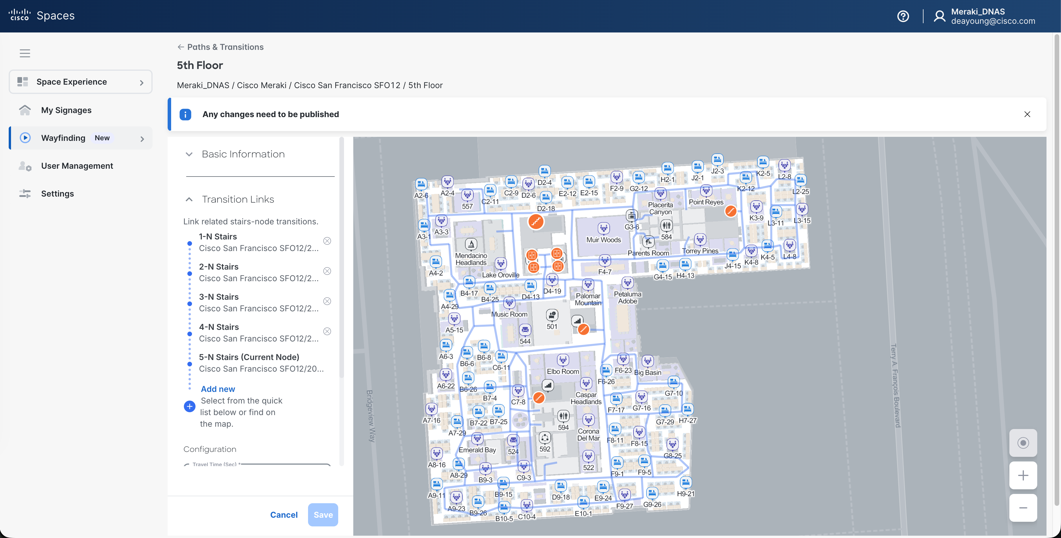Screen dimensions: 1061x538
Task: Click the recenter map location button
Action: (1023, 443)
